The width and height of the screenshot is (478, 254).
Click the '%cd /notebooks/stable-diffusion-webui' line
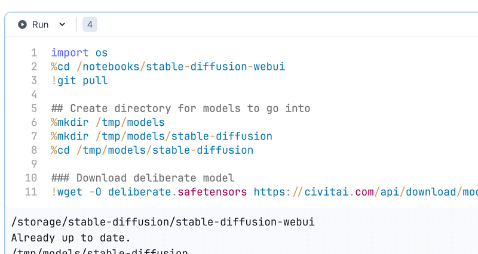click(x=168, y=66)
